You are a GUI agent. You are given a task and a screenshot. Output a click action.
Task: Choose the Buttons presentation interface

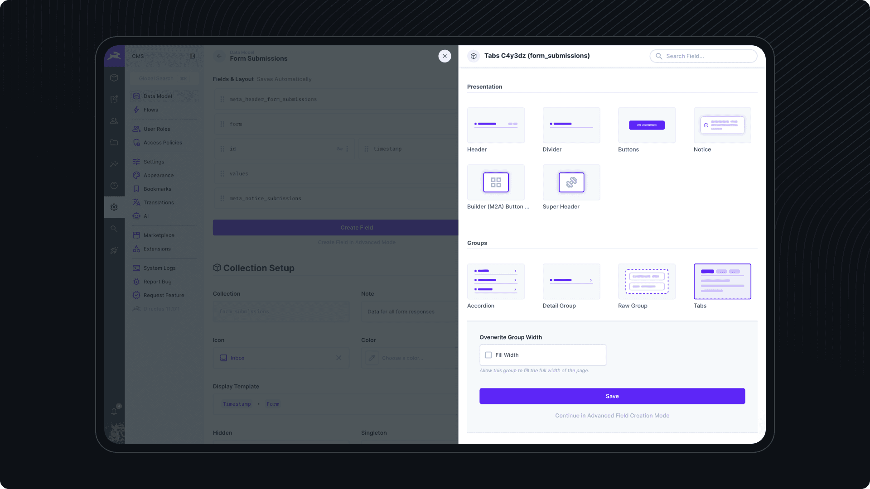click(647, 125)
